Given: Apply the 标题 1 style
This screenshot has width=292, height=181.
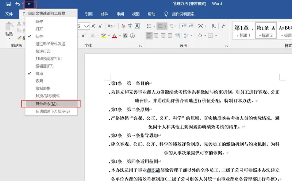Looking at the screenshot, I should tap(243, 30).
